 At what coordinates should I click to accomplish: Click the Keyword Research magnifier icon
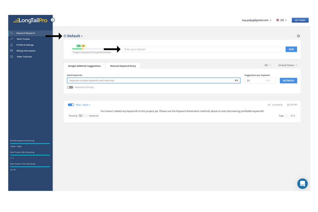[x=12, y=33]
